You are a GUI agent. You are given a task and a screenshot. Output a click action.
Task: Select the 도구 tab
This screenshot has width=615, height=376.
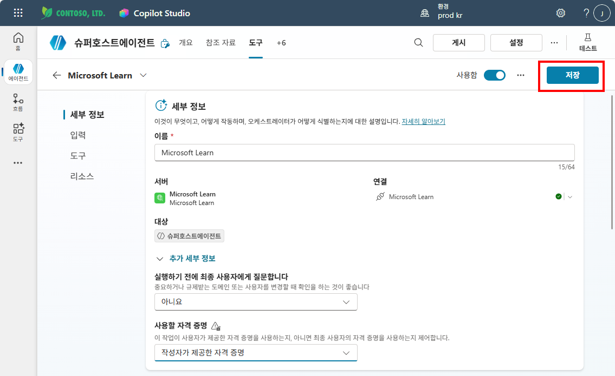[x=256, y=43]
